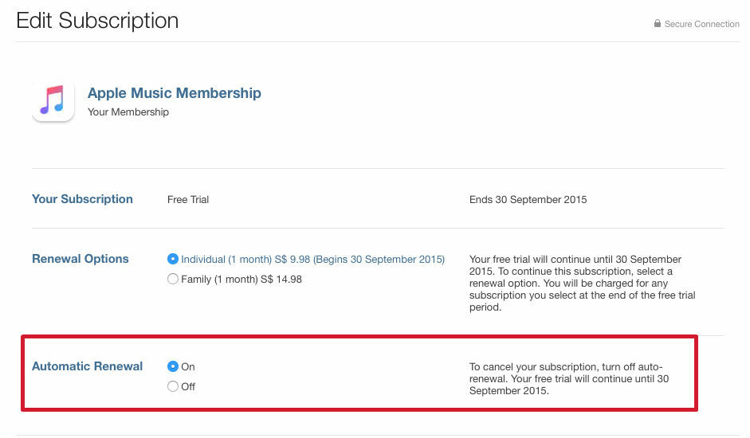Click the Automatic Renewal section label
Viewport: 750px width, 438px height.
point(87,366)
